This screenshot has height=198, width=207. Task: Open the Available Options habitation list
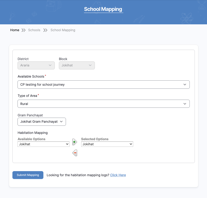pos(43,144)
